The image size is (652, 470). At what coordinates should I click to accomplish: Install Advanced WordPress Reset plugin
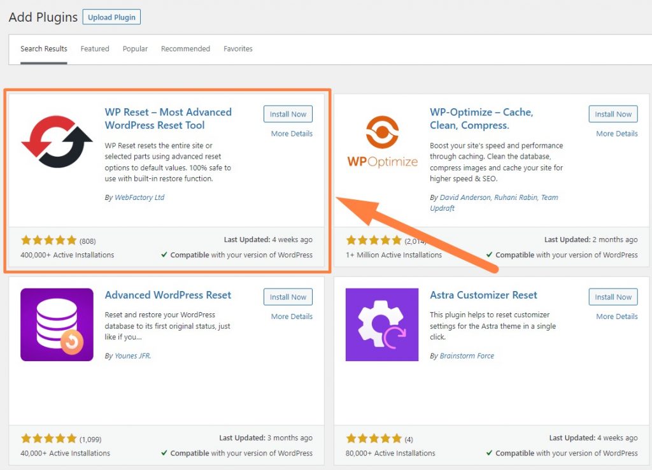[288, 297]
